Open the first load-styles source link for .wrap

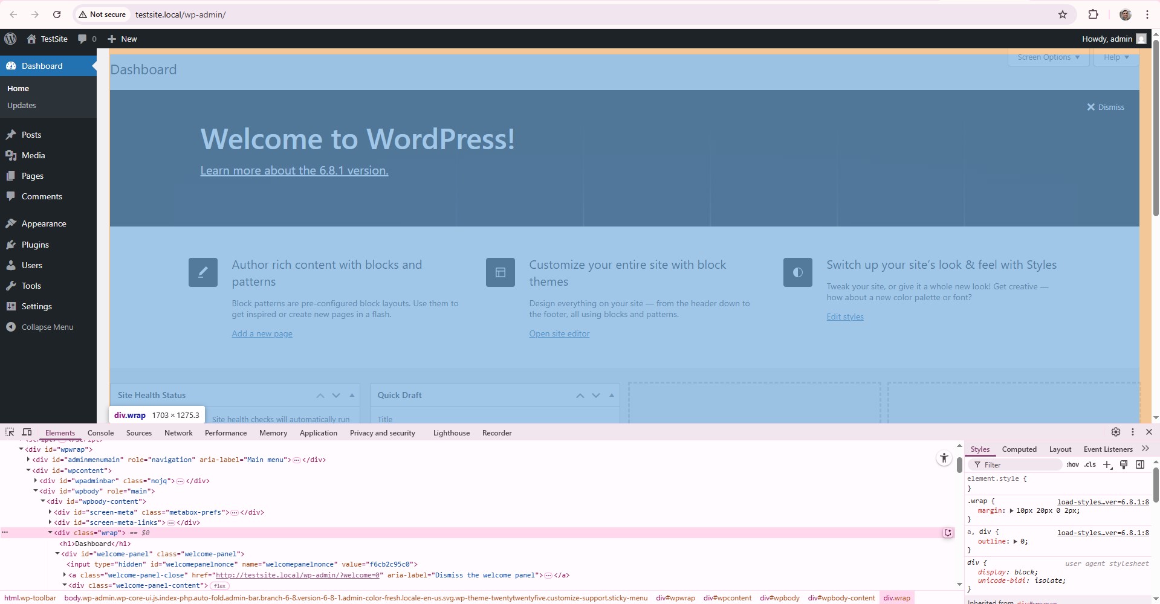(1103, 501)
